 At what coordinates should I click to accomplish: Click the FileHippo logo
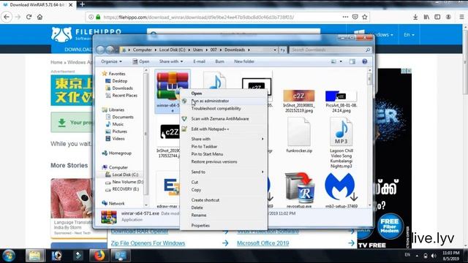[x=86, y=34]
